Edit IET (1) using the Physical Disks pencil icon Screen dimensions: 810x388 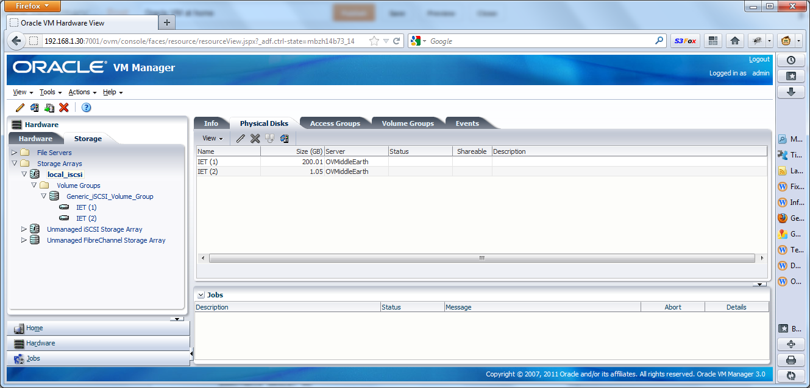tap(240, 138)
